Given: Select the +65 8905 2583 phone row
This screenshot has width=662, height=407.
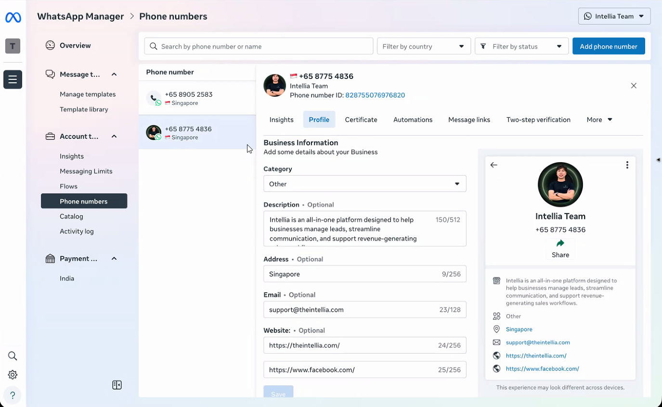Looking at the screenshot, I should pos(197,98).
